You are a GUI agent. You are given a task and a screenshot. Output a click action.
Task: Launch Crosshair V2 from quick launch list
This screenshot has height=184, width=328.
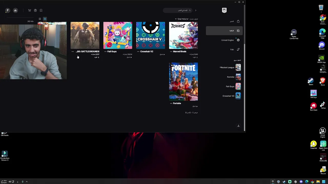pyautogui.click(x=232, y=96)
